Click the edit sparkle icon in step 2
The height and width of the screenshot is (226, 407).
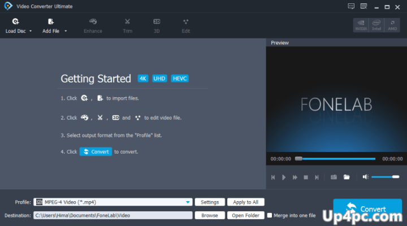click(137, 118)
